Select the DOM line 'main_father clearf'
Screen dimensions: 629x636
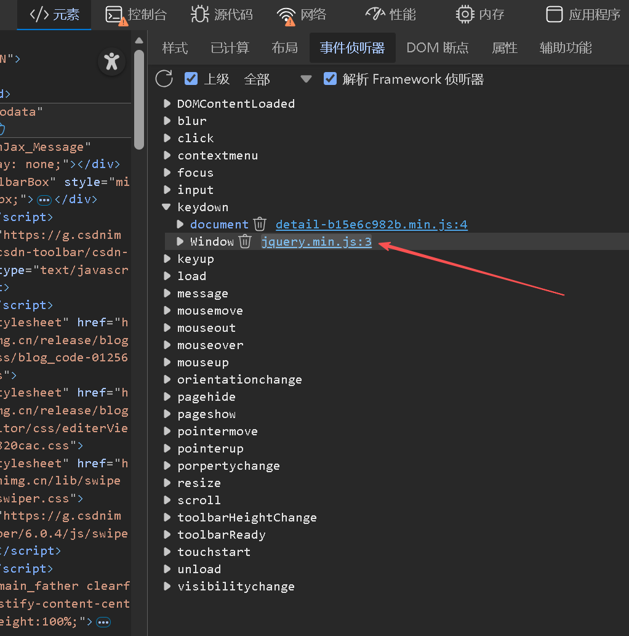tap(65, 586)
